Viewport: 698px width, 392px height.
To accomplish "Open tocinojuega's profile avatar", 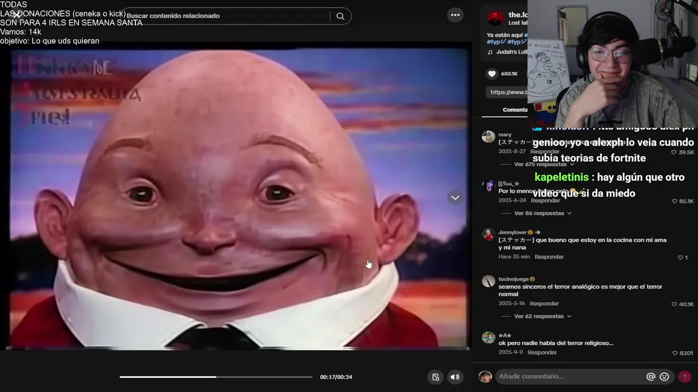I will 488,281.
